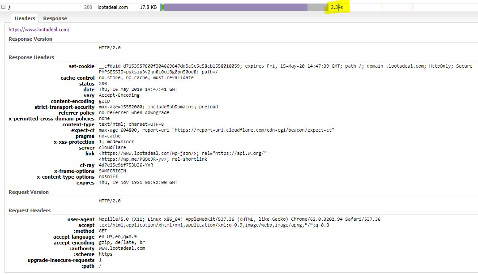The width and height of the screenshot is (478, 274).
Task: Click the Request Version heading
Action: point(29,192)
